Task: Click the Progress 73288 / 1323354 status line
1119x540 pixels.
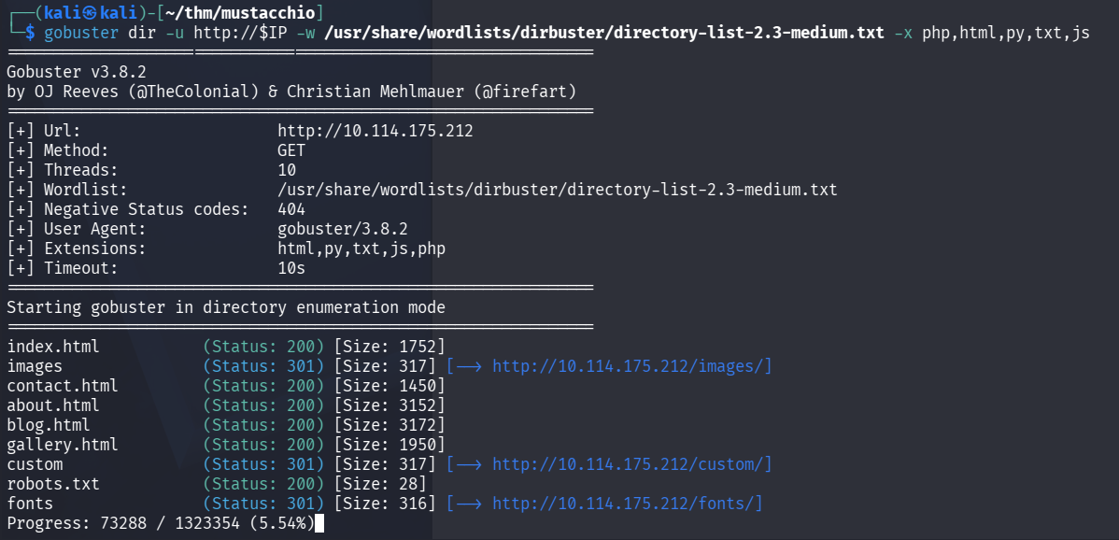Action: coord(161,523)
